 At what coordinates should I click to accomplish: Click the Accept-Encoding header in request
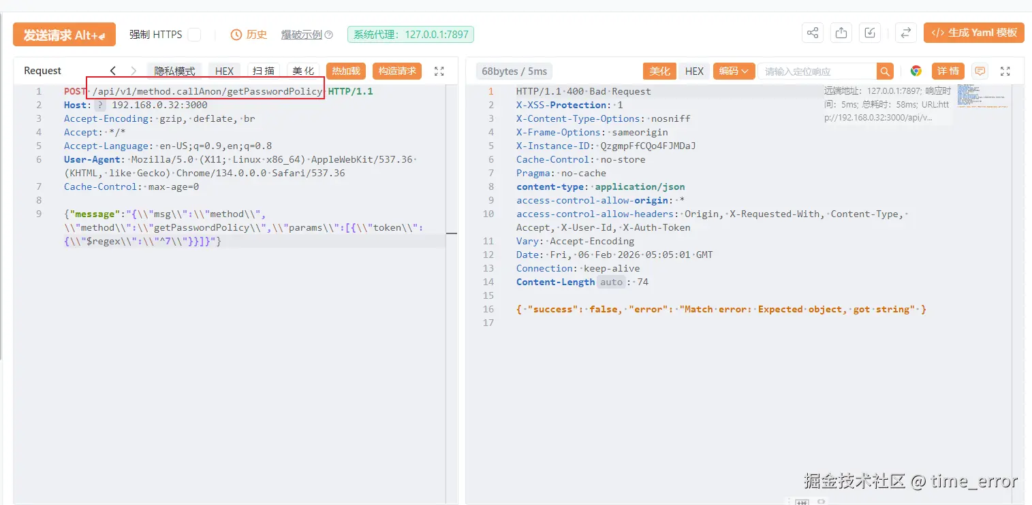159,118
